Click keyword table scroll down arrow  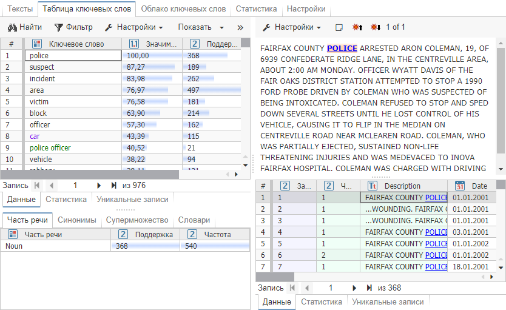click(245, 165)
